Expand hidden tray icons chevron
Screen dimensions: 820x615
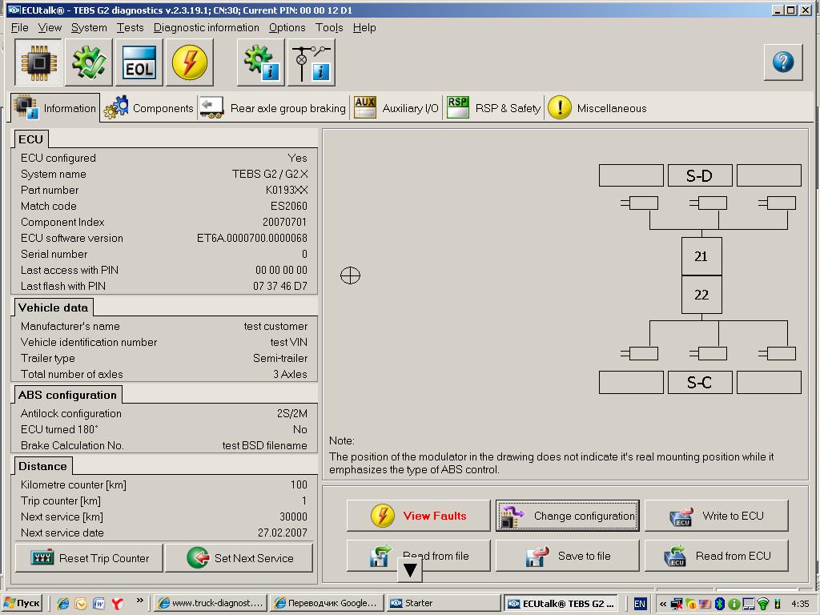coord(662,604)
